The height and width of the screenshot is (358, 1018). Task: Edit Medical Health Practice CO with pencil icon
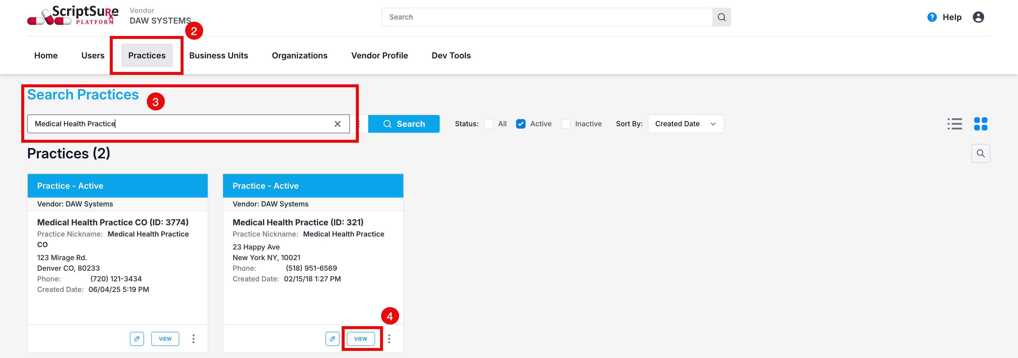[137, 339]
